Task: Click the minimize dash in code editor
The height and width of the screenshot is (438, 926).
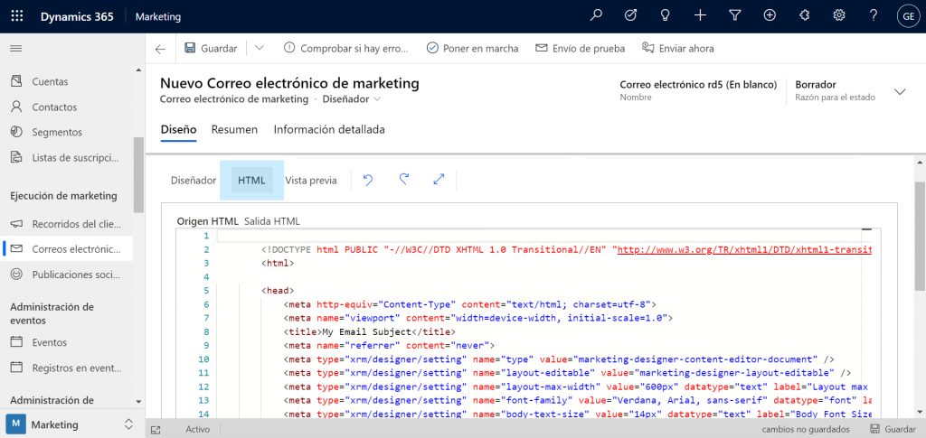Action: pos(867,228)
